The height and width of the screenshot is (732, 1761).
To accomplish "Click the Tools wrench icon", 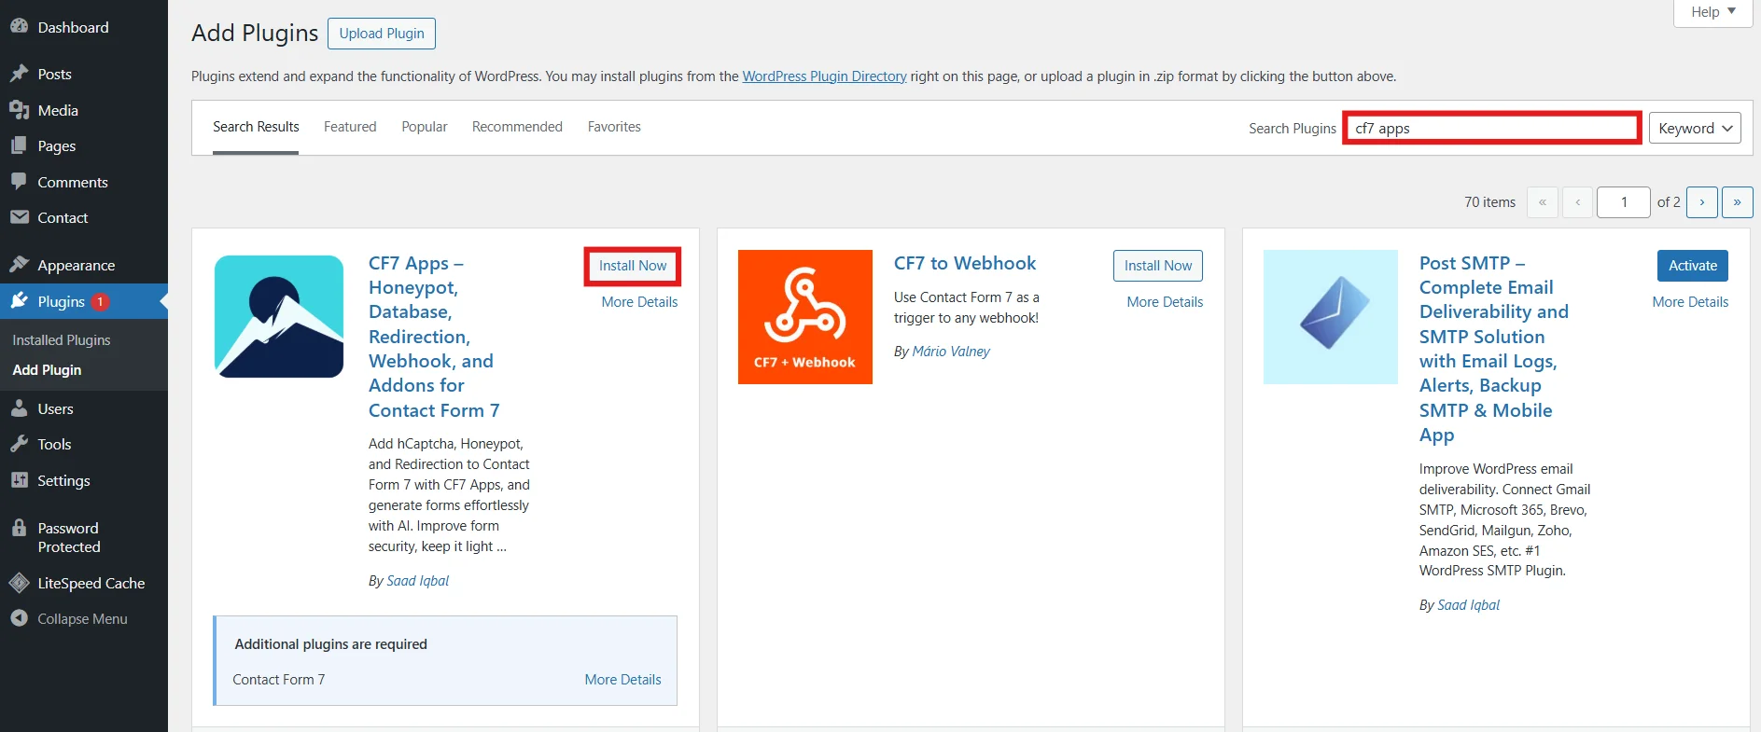I will 19,444.
